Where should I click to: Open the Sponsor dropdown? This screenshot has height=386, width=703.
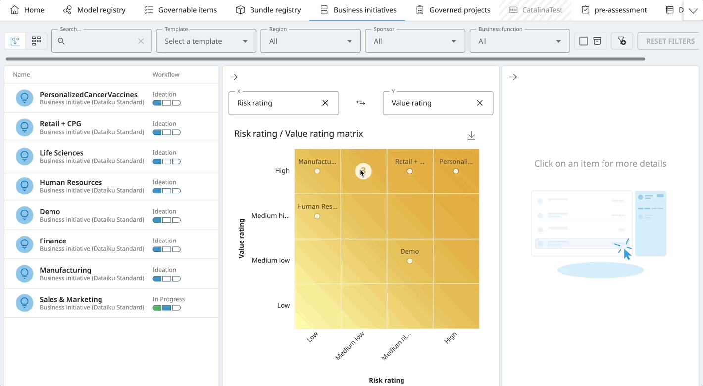coord(453,41)
